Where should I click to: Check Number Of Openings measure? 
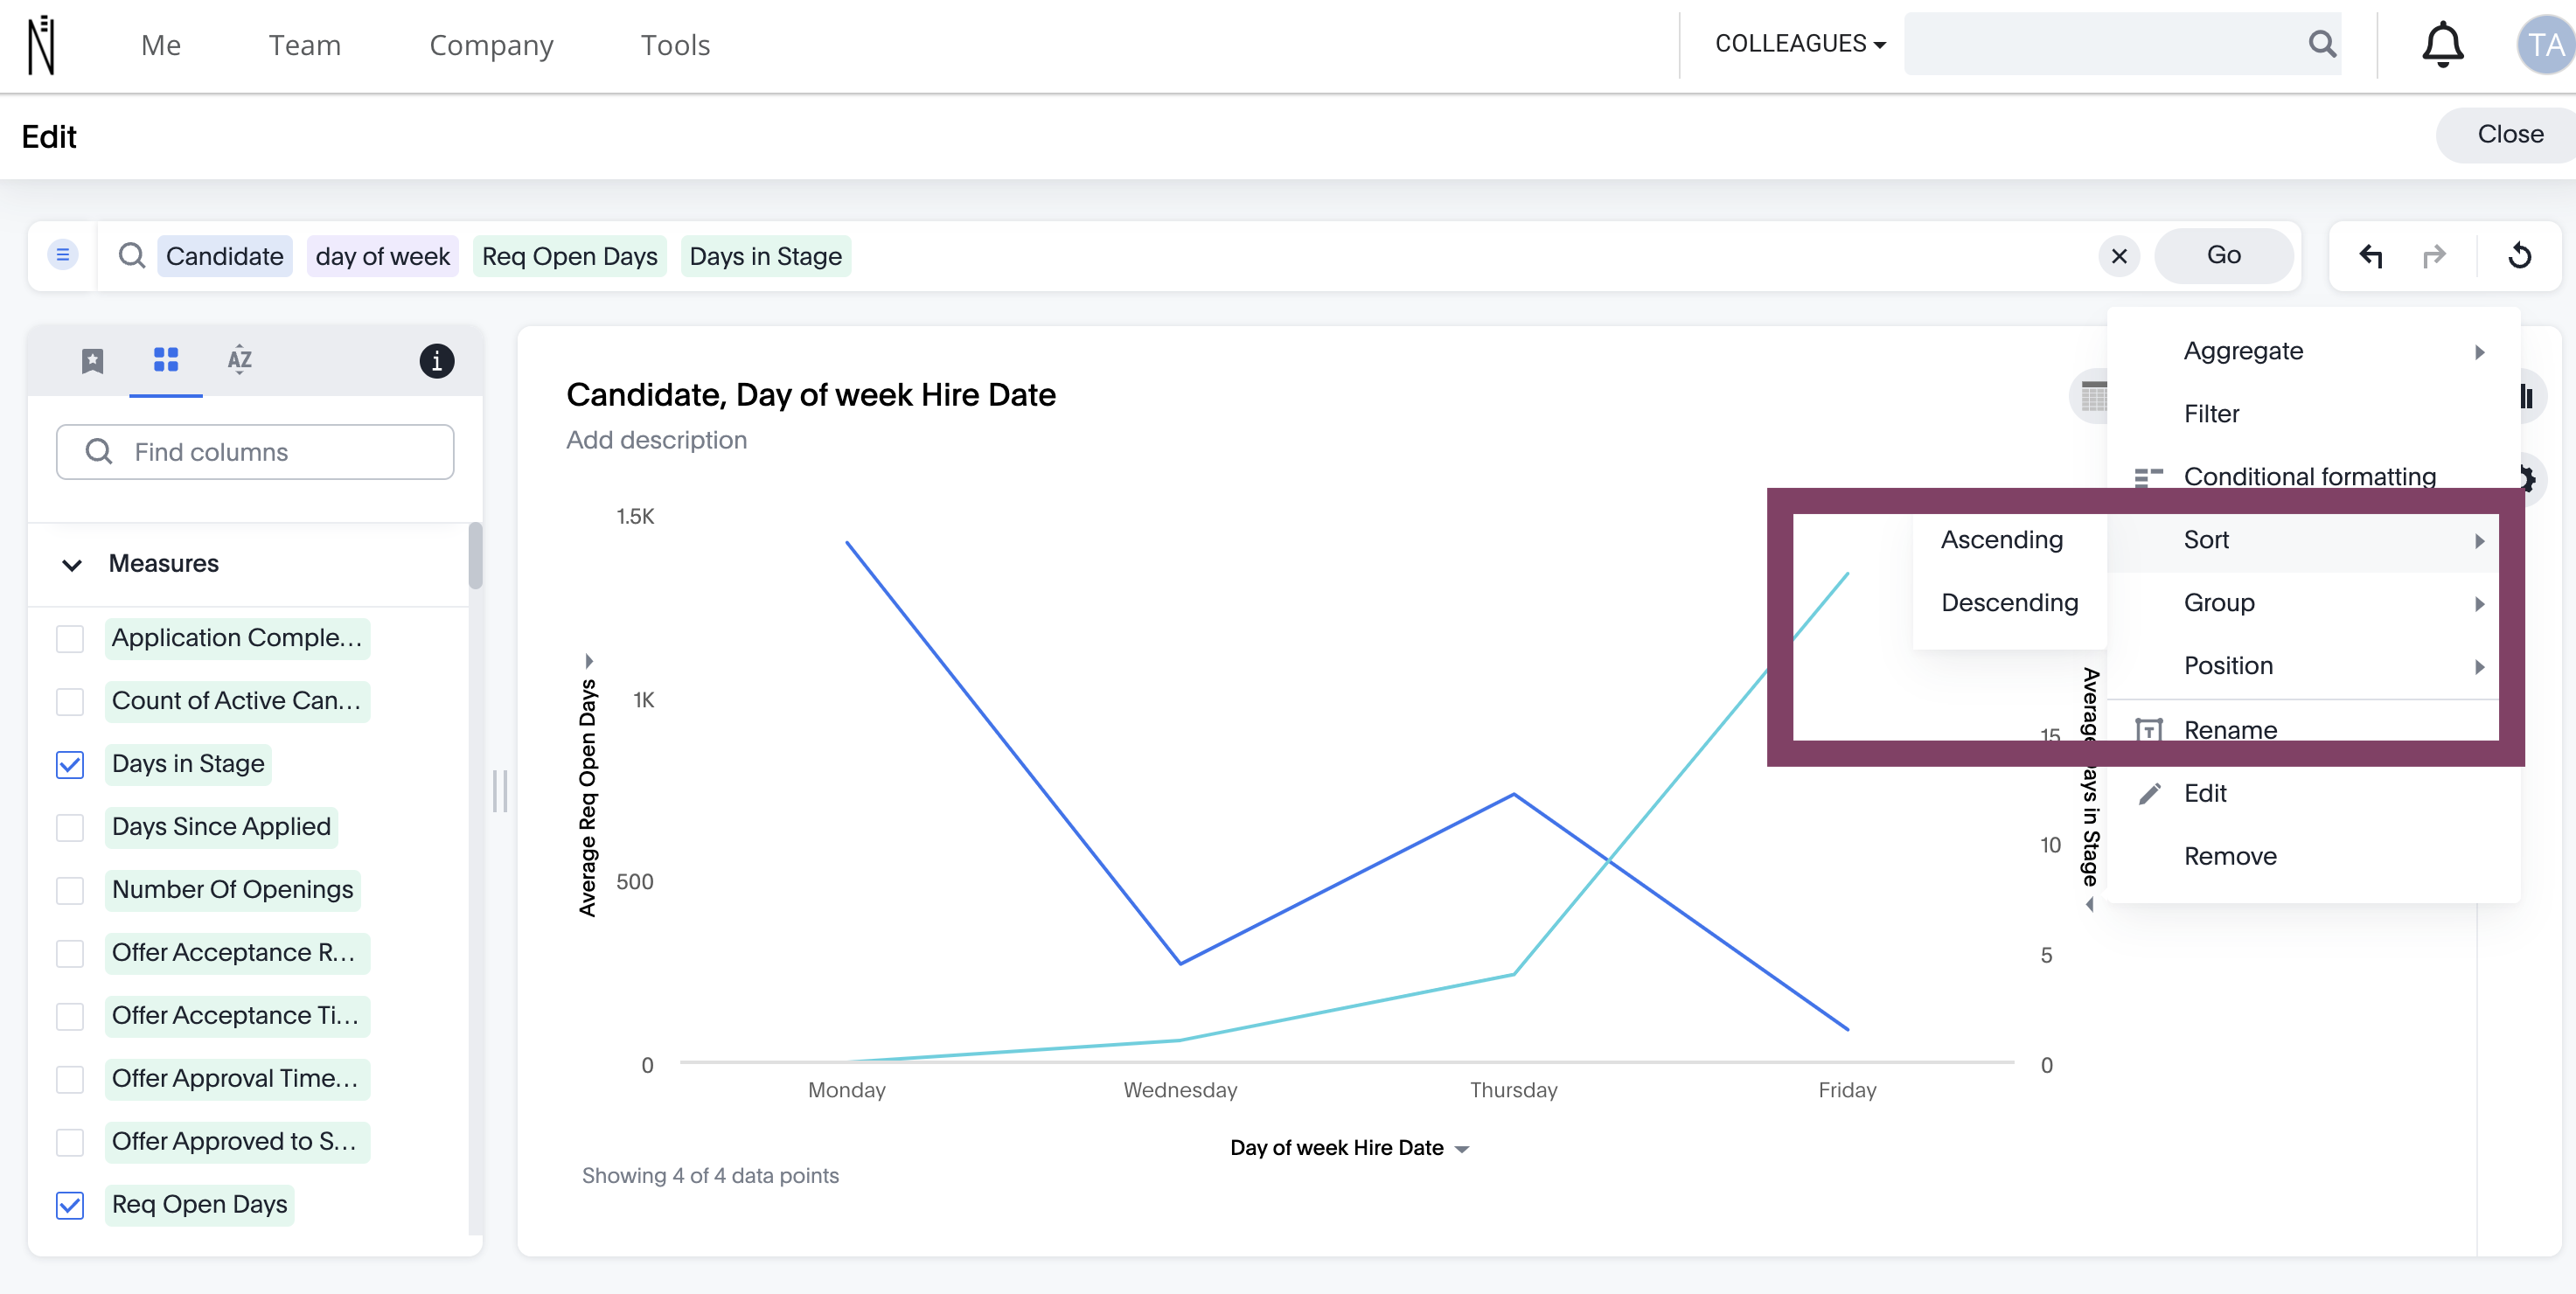click(70, 890)
